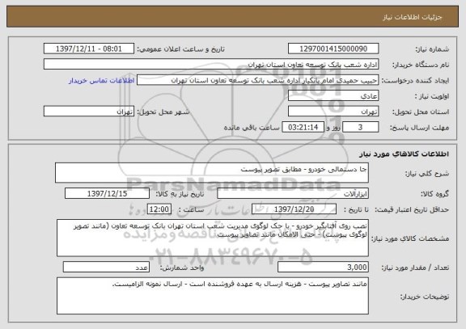Click the شرح کلی نیاز label
466x329 pixels.
(427, 174)
